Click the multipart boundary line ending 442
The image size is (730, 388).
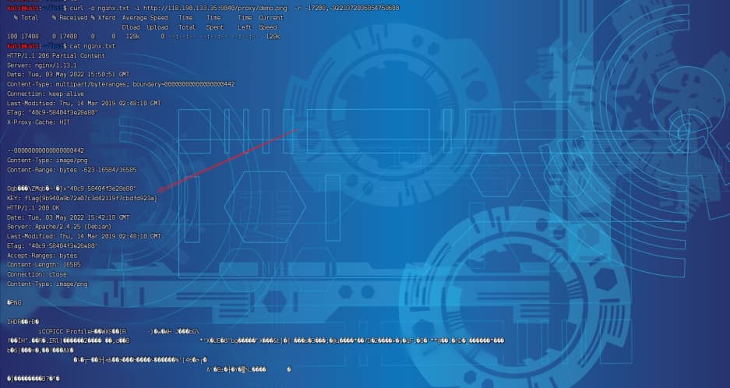point(46,151)
